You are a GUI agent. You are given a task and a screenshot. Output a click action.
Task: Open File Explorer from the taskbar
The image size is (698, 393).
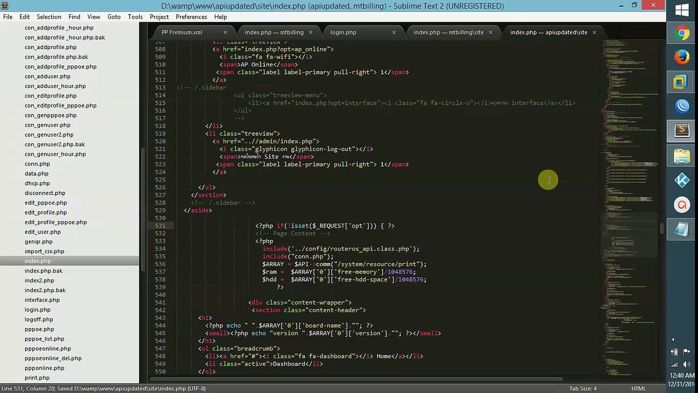[682, 157]
